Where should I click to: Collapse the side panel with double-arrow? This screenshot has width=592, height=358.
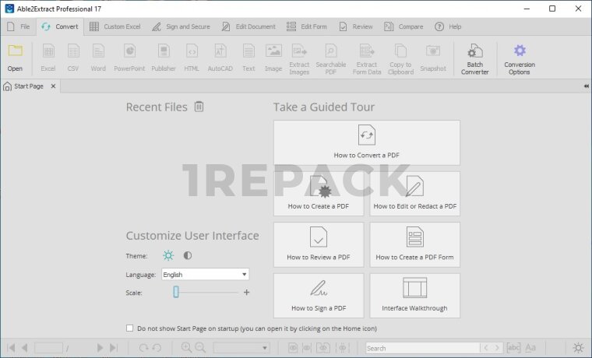coord(586,86)
